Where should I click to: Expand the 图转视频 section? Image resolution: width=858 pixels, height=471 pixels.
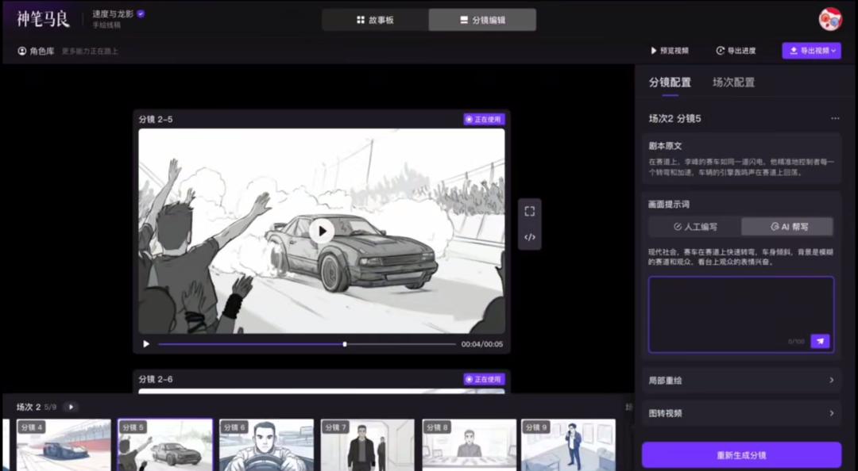click(741, 413)
